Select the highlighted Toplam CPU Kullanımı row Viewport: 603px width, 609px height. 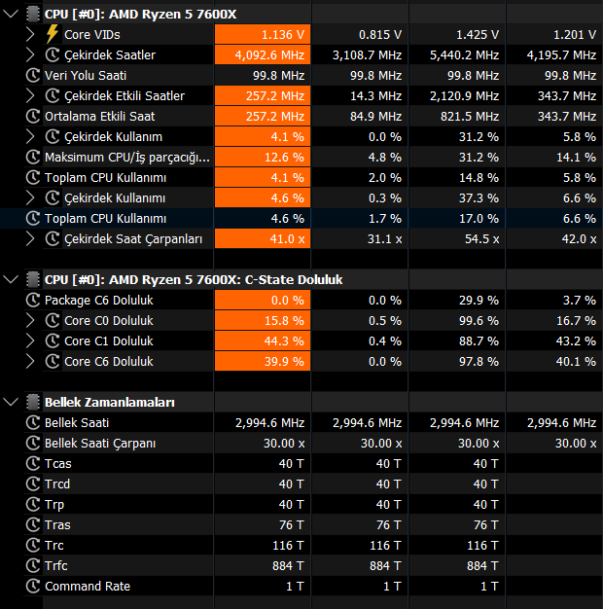[312, 218]
